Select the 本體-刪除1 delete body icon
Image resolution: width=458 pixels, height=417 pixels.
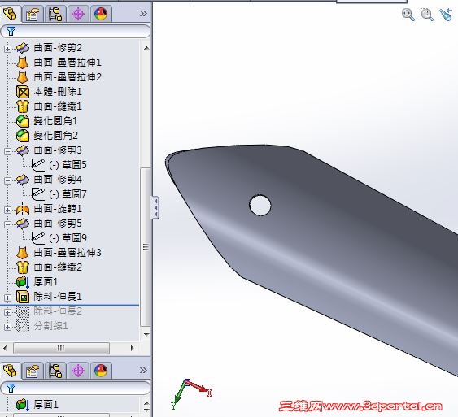23,92
